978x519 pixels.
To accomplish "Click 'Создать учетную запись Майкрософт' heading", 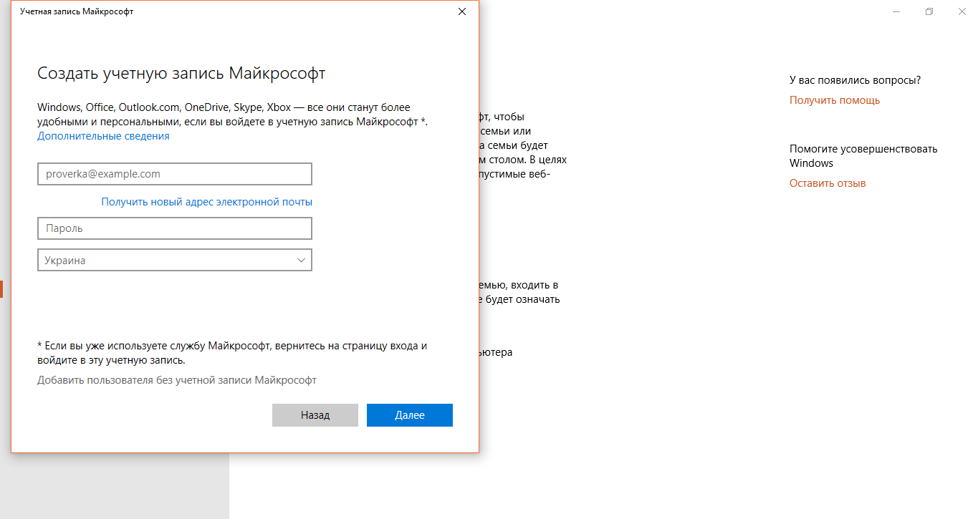I will tap(181, 74).
